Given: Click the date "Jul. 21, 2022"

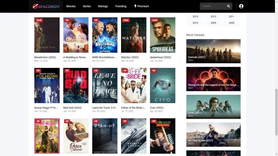Looking at the screenshot, I should (127, 111).
